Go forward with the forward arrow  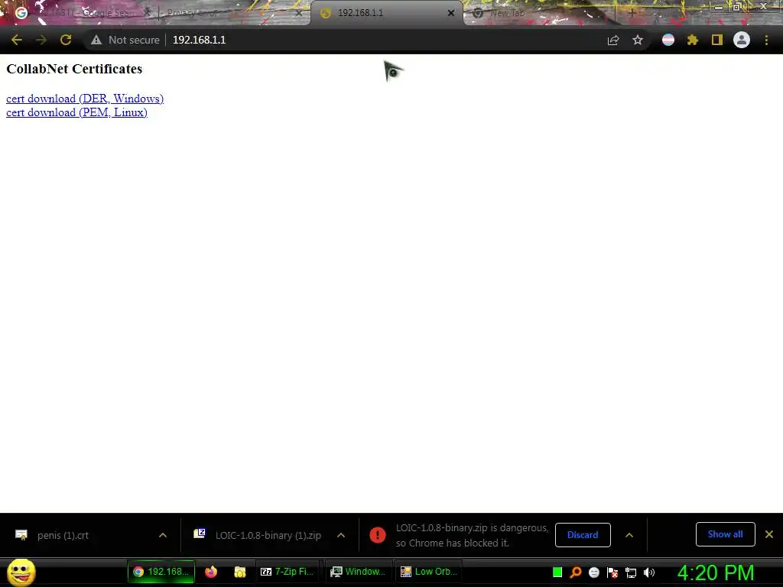click(41, 40)
